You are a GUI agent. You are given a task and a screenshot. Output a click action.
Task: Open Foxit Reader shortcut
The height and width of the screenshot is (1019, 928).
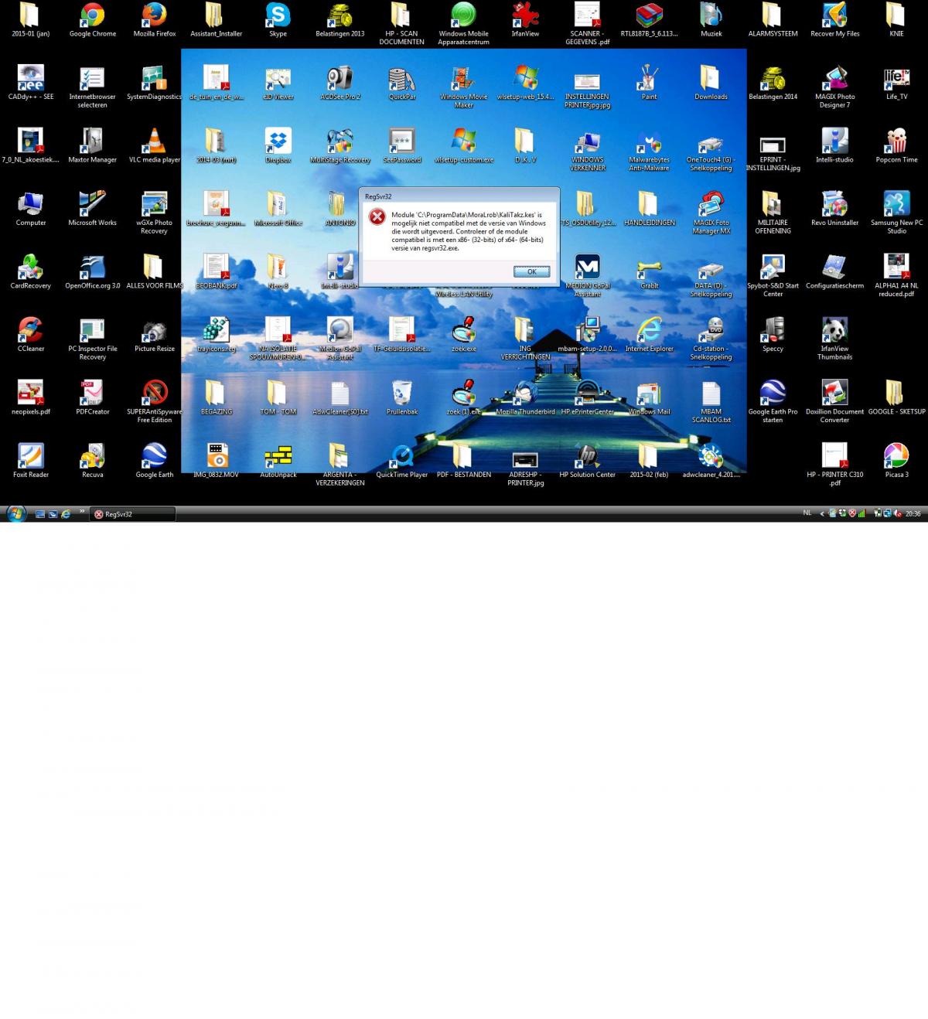coord(31,461)
